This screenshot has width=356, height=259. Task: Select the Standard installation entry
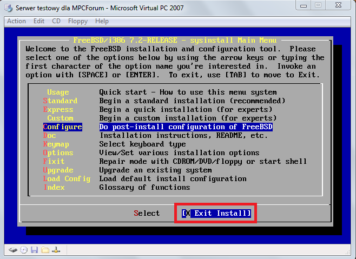click(60, 101)
